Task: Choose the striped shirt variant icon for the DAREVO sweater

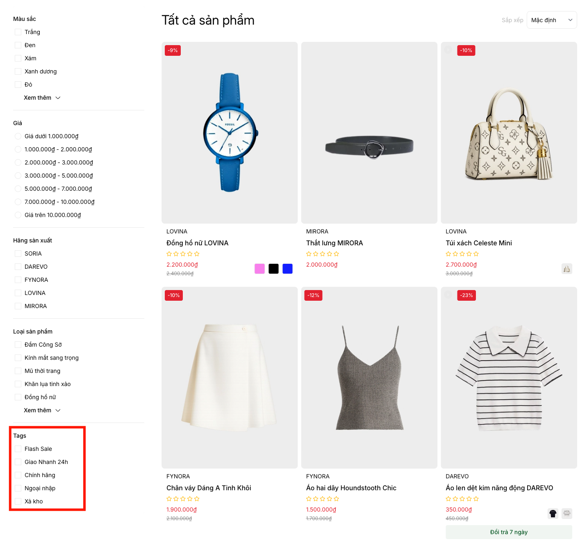Action: pyautogui.click(x=567, y=513)
